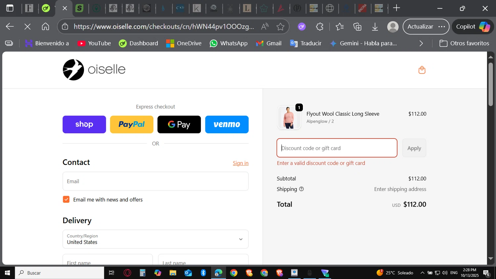
Task: Open the Calculator from the taskbar
Action: pos(143,273)
